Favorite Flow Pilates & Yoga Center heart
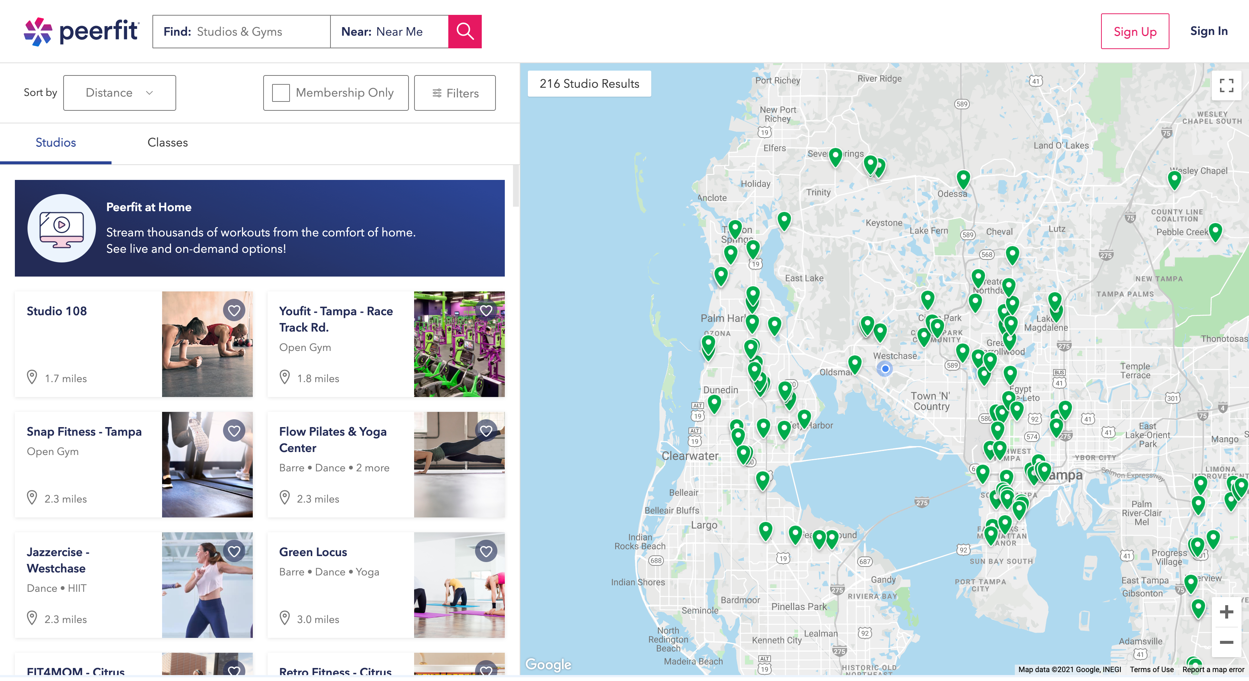1249x681 pixels. pyautogui.click(x=486, y=430)
